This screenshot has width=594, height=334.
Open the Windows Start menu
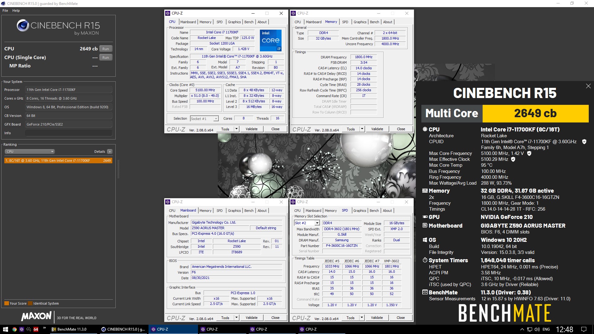[x=5, y=329]
